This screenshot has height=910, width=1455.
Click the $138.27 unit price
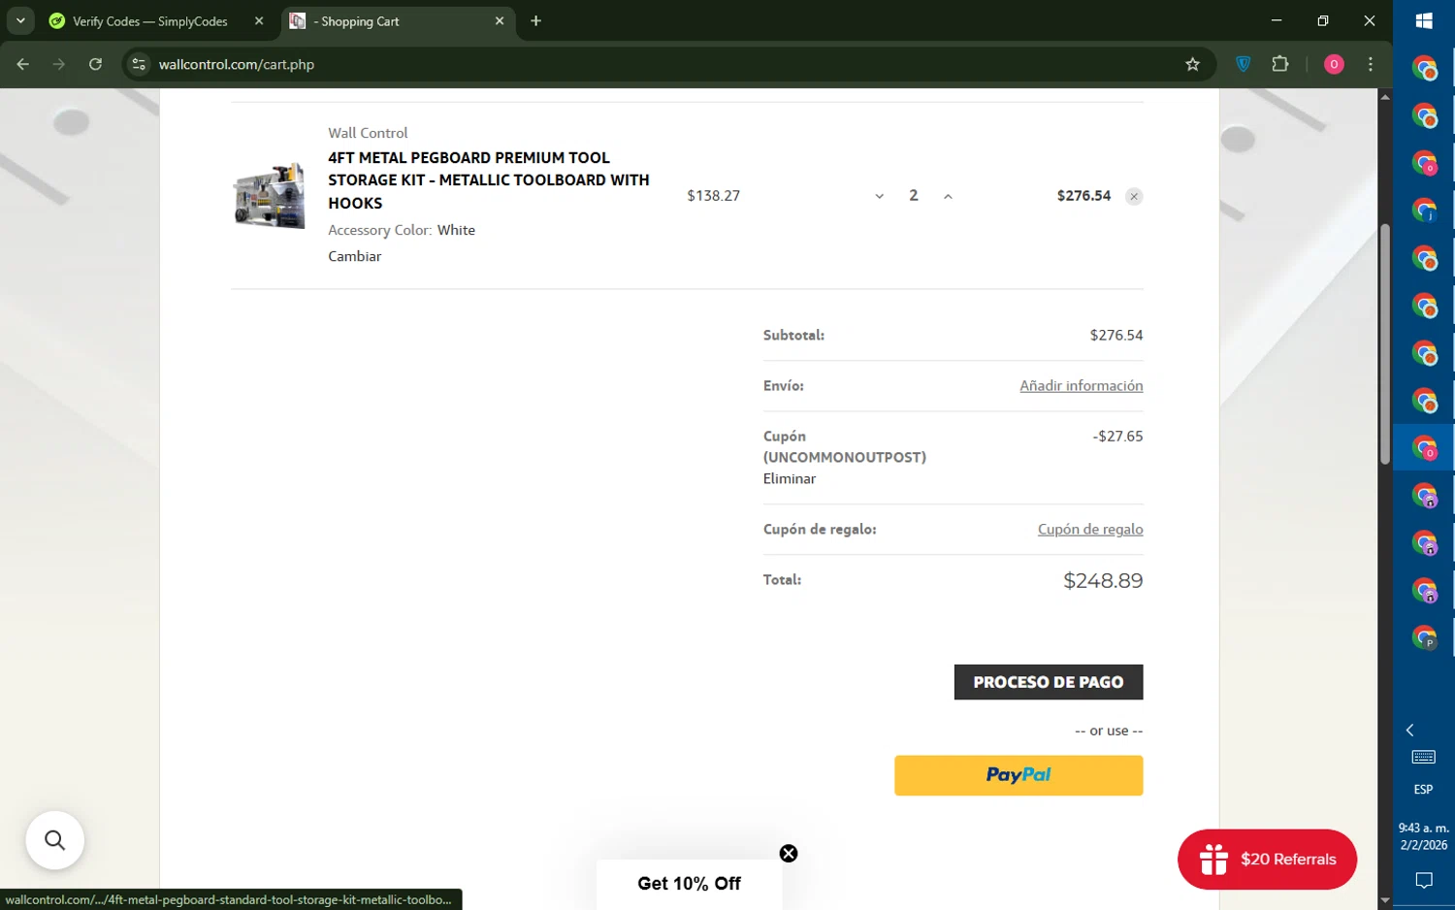click(714, 195)
